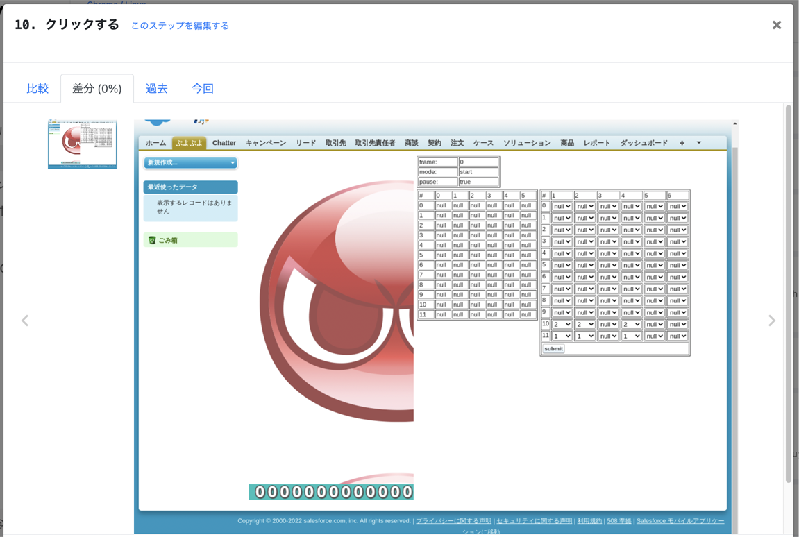Click the zero score counter bar
Image resolution: width=799 pixels, height=537 pixels.
click(x=331, y=492)
